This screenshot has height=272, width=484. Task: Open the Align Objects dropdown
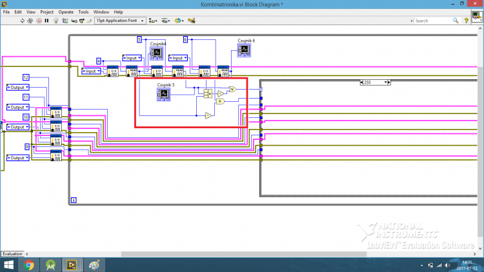[153, 21]
